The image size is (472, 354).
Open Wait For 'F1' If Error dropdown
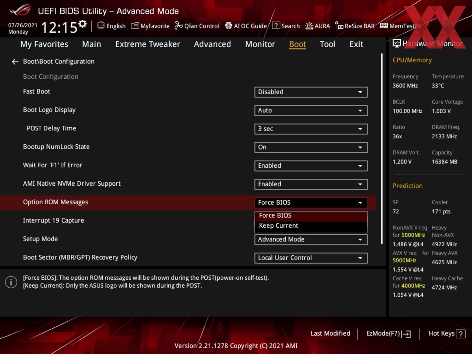(x=311, y=166)
